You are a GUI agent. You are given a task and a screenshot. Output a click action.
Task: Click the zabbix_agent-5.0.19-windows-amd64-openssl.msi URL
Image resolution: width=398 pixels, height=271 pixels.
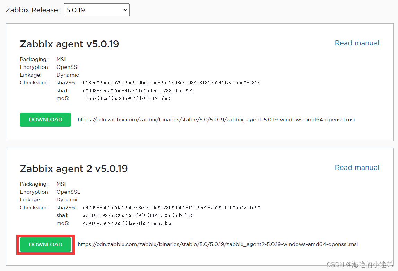216,120
